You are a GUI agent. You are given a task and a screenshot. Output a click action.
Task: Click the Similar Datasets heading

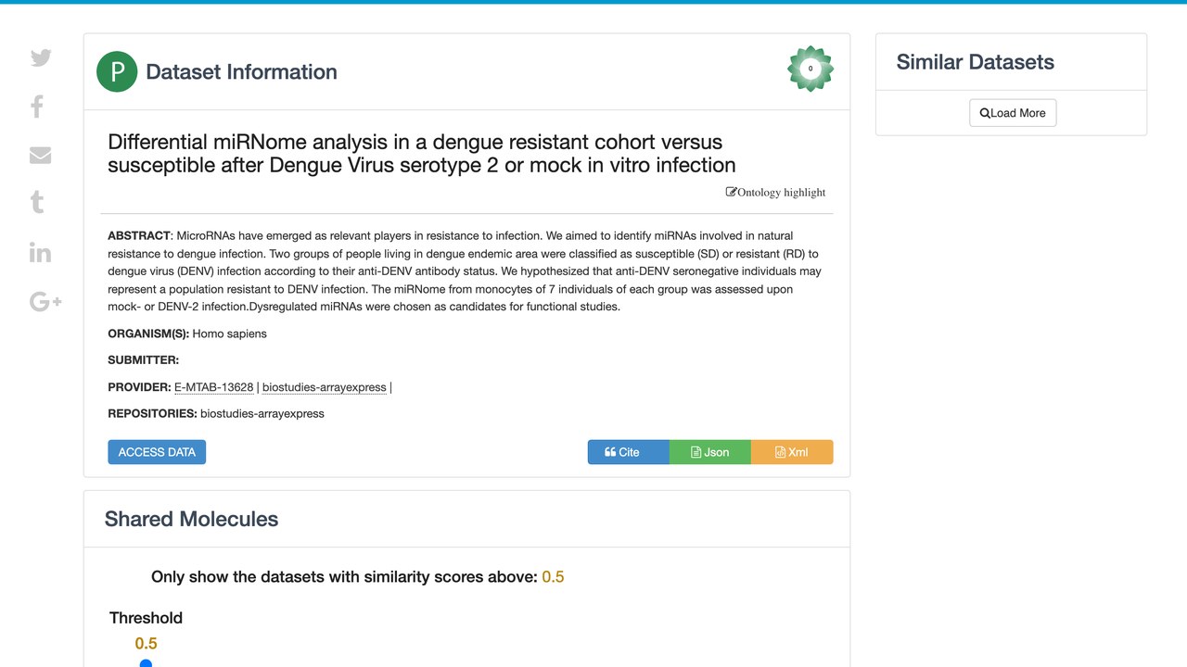pos(976,62)
